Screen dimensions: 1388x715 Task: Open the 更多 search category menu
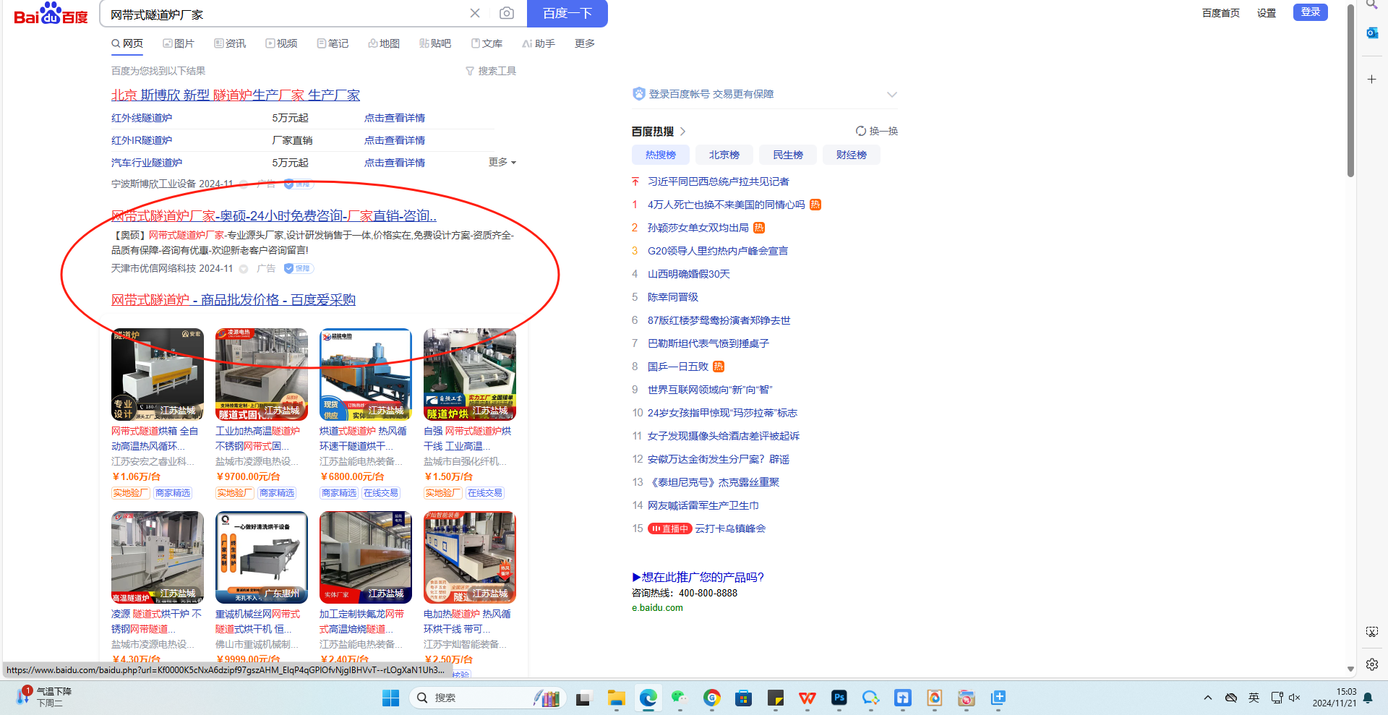pos(584,43)
